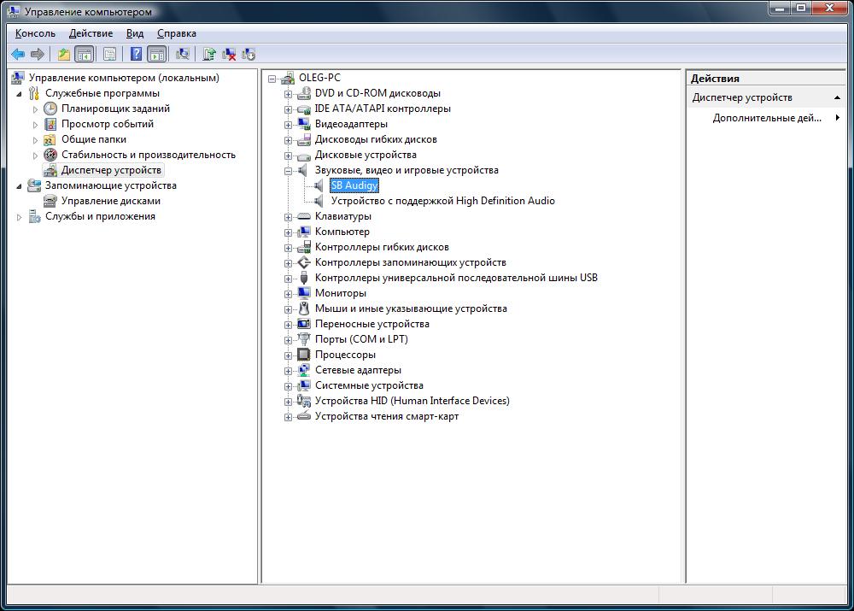Open the Вид menu
Viewport: 854px width, 611px height.
click(135, 33)
